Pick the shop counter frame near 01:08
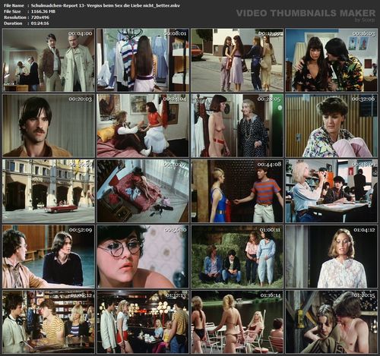 tap(49, 322)
